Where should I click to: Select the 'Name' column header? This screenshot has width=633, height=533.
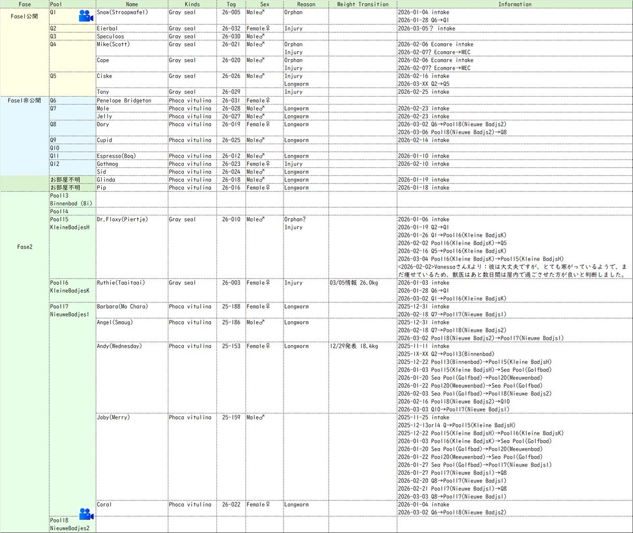click(x=132, y=4)
